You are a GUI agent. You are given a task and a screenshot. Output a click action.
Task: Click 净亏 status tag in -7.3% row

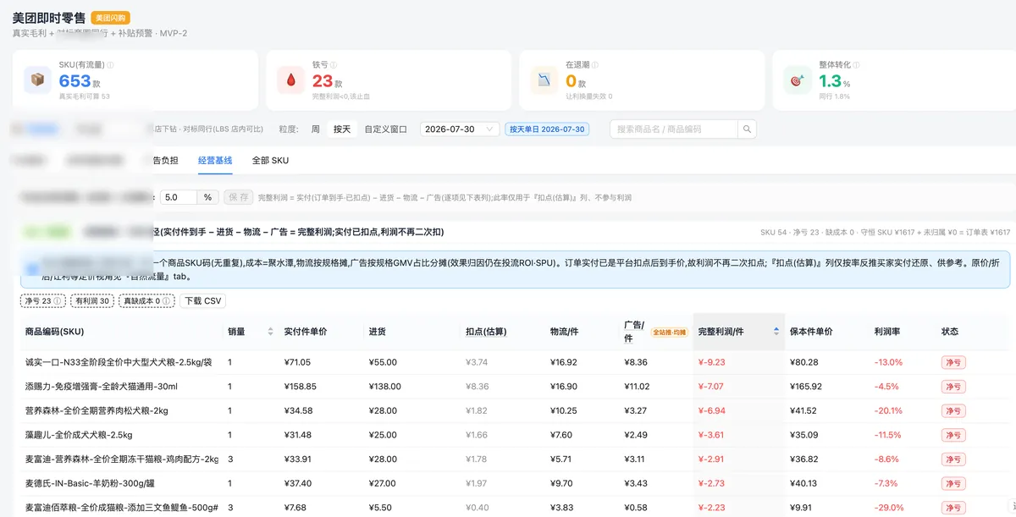(953, 483)
